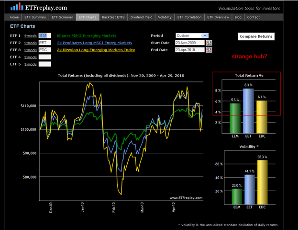Open the Start Date calendar picker icon

click(209, 43)
